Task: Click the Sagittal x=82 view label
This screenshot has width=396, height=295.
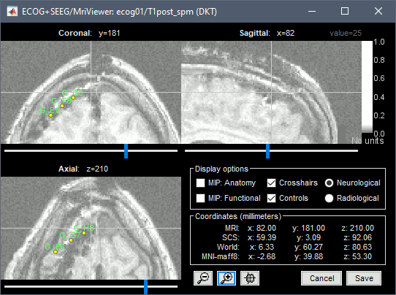Action: click(267, 33)
